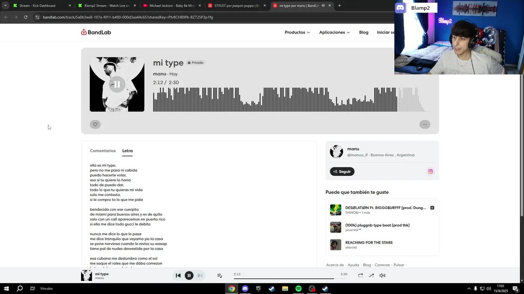View site information icon in address bar

[37, 17]
